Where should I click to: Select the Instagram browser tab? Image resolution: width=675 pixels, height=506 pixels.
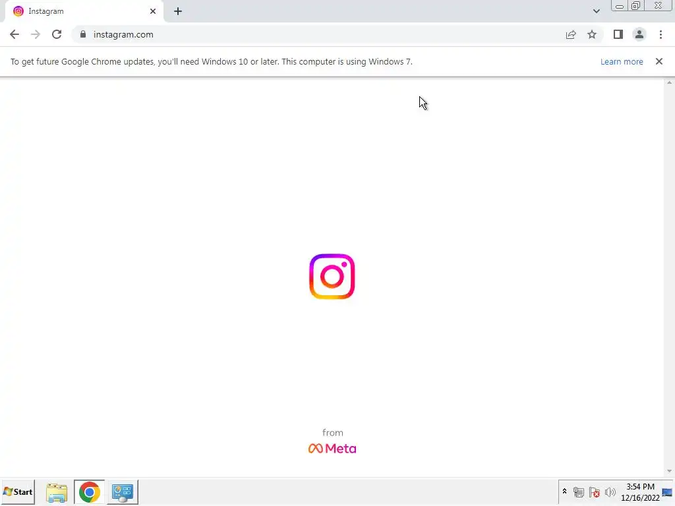click(x=84, y=11)
